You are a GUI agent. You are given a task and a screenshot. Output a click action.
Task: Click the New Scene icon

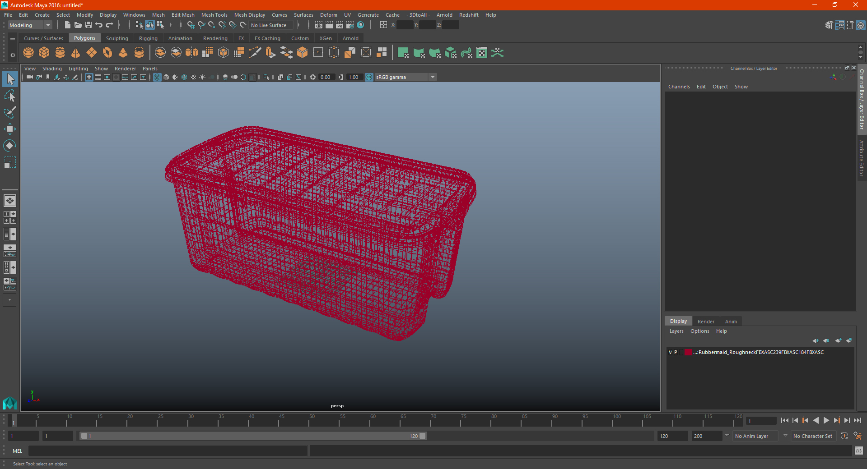click(x=67, y=25)
